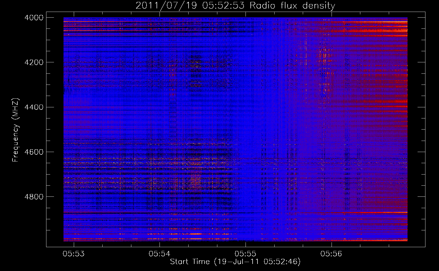Image resolution: width=439 pixels, height=271 pixels.
Task: Click the 05:56 time tick label
Action: coord(331,254)
